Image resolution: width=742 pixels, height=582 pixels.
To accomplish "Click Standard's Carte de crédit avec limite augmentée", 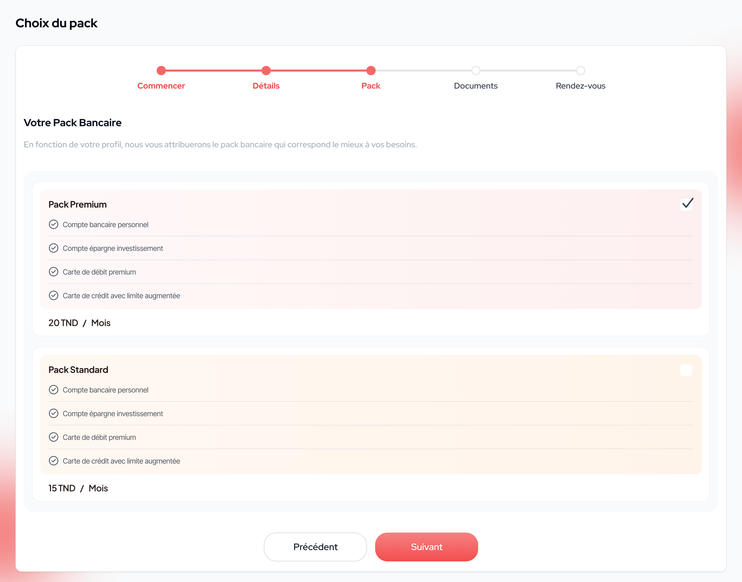I will pos(121,461).
